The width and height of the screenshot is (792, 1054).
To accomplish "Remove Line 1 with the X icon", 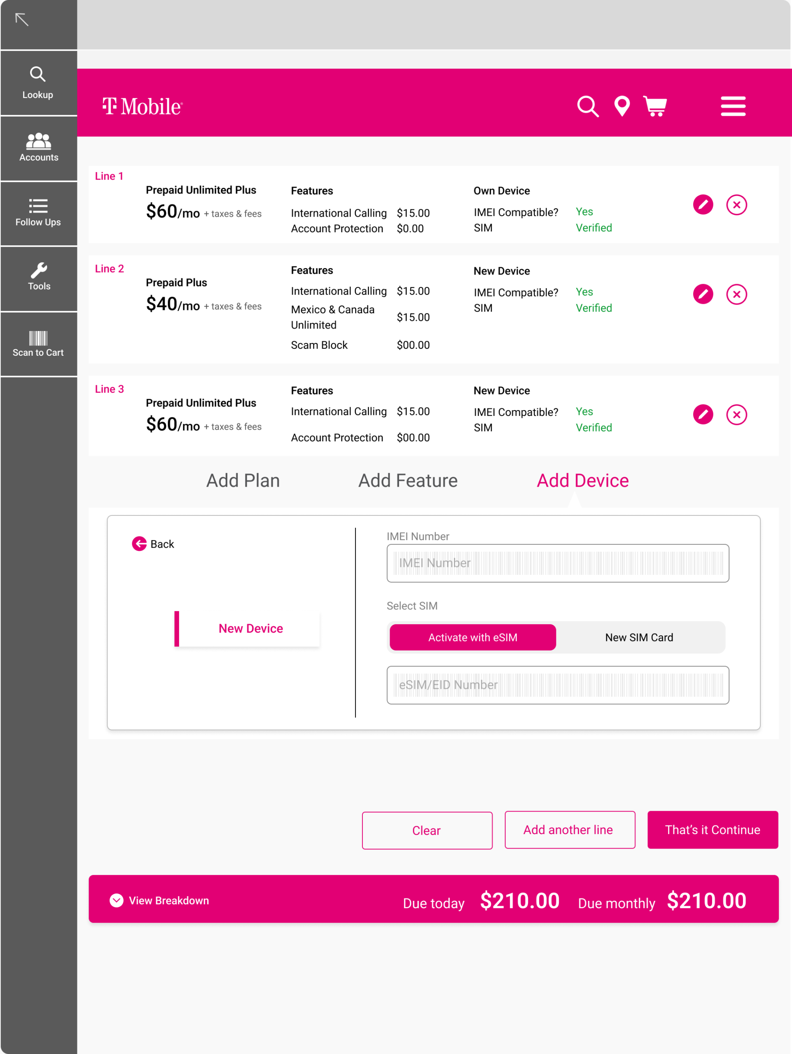I will pos(736,205).
